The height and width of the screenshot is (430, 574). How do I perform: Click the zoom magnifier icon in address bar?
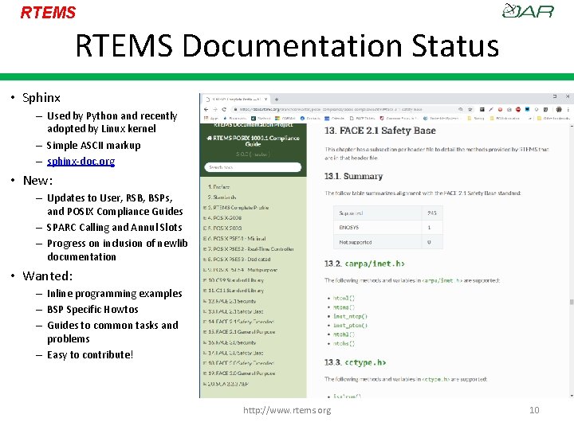[x=461, y=109]
